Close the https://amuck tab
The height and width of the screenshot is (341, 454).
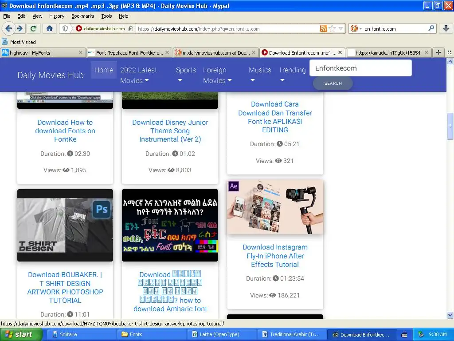coord(426,52)
